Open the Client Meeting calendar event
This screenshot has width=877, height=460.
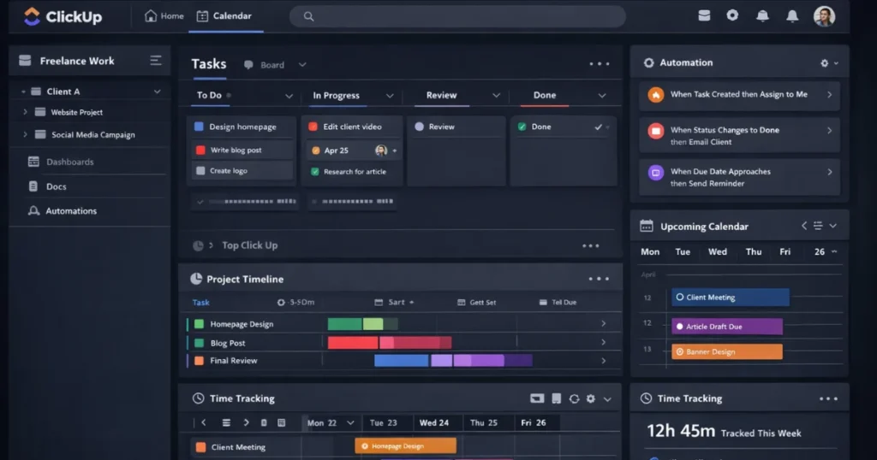(730, 298)
